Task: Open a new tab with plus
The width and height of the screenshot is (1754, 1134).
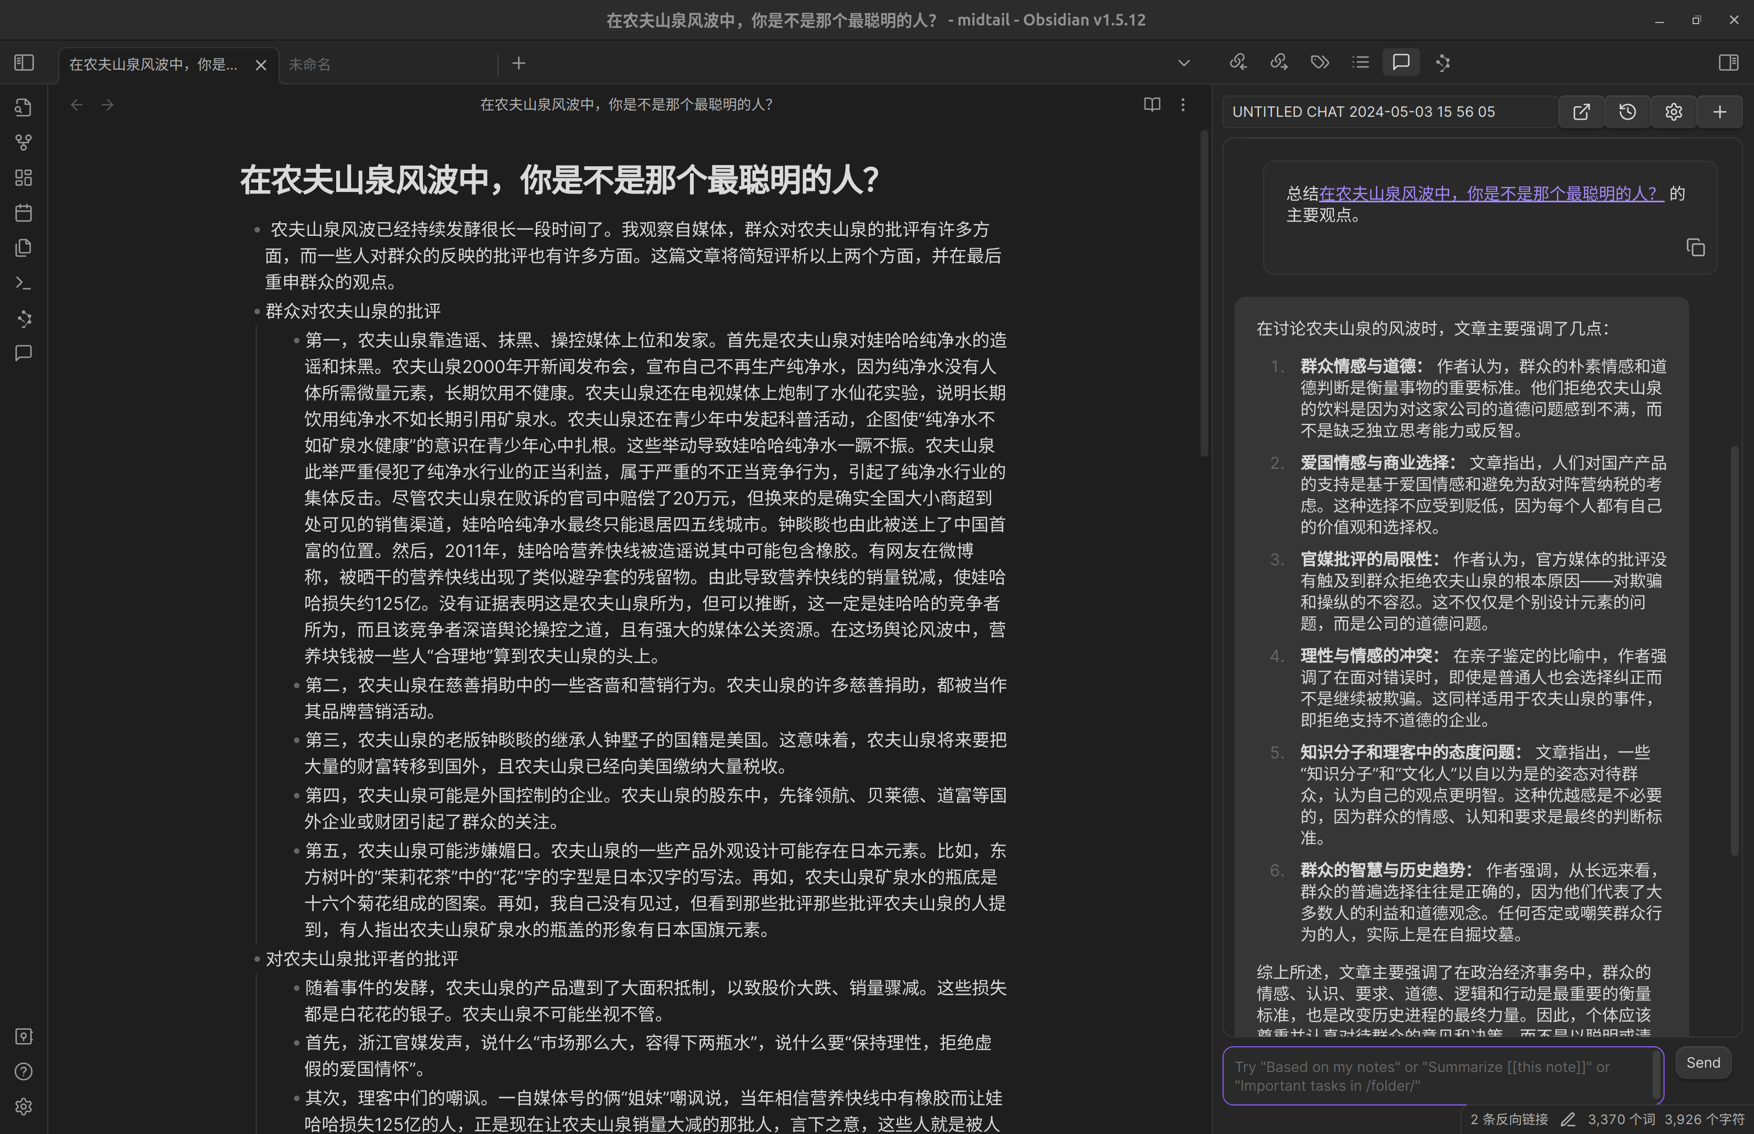Action: click(518, 63)
